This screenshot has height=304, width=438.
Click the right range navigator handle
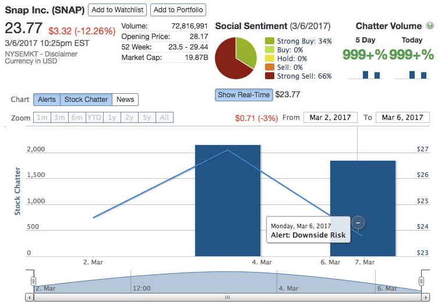click(x=421, y=281)
